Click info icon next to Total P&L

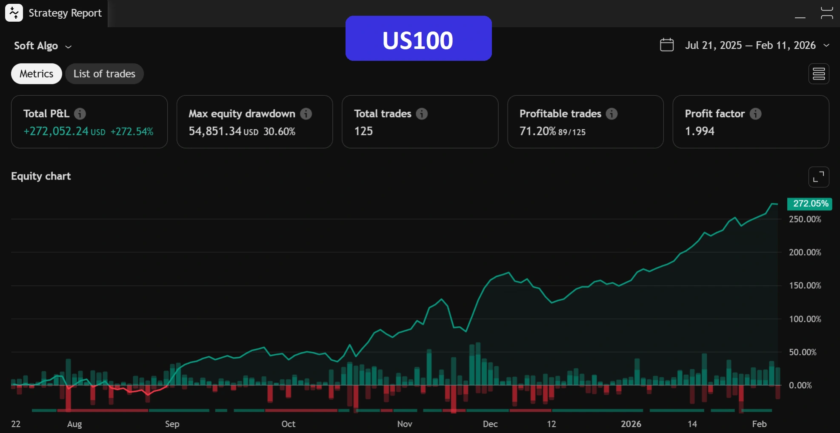80,114
